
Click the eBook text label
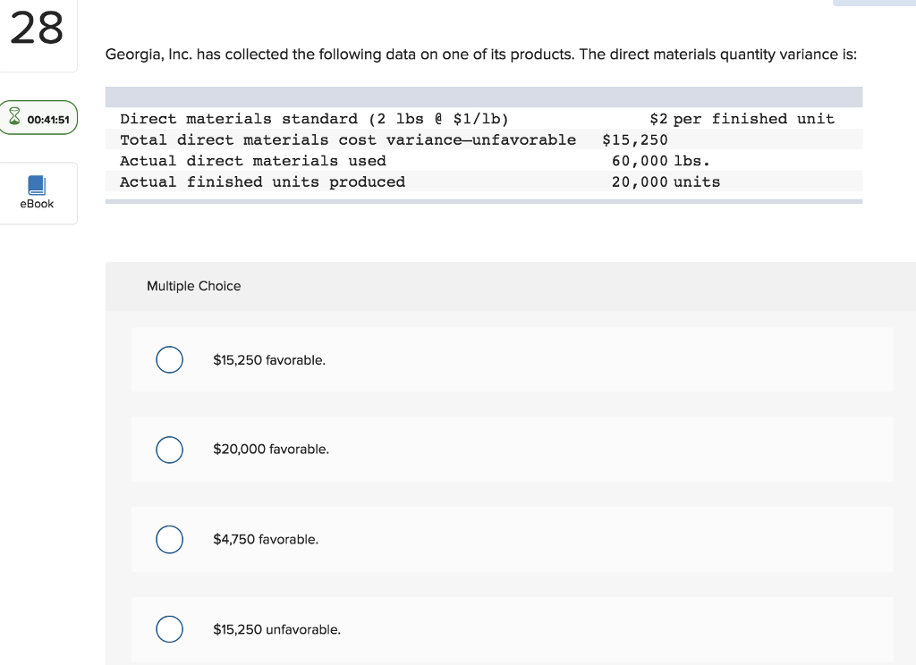(x=37, y=204)
